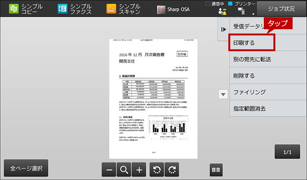This screenshot has height=180, width=307.
Task: Tap 印刷する to print
Action: click(251, 43)
